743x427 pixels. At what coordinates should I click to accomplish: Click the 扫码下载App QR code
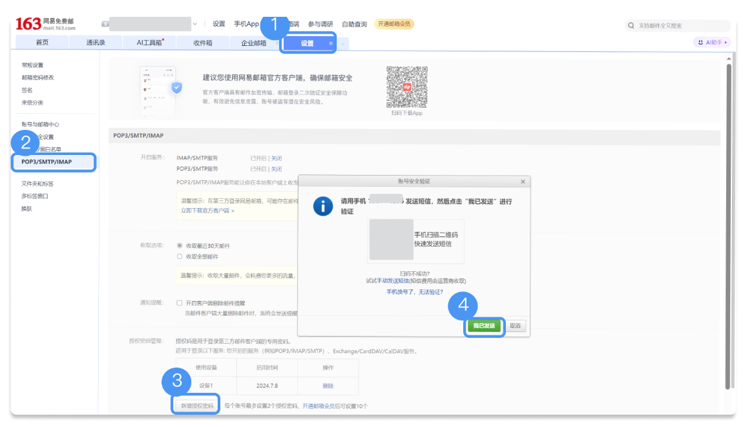(406, 87)
